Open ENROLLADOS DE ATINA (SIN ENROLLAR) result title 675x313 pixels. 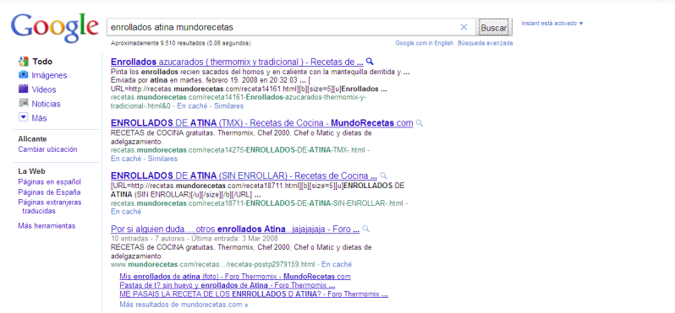pos(244,176)
